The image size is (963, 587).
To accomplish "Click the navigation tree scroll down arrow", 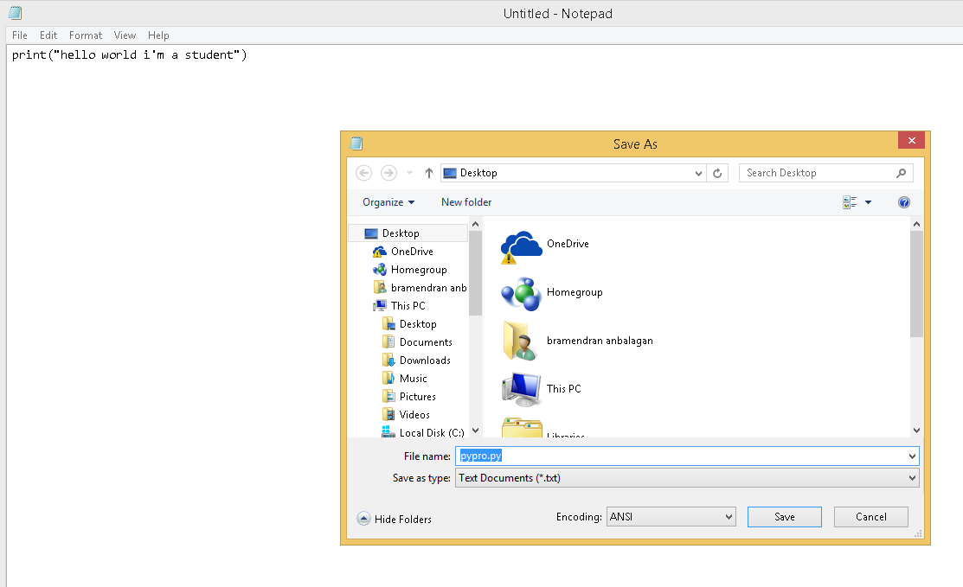I will pos(475,431).
